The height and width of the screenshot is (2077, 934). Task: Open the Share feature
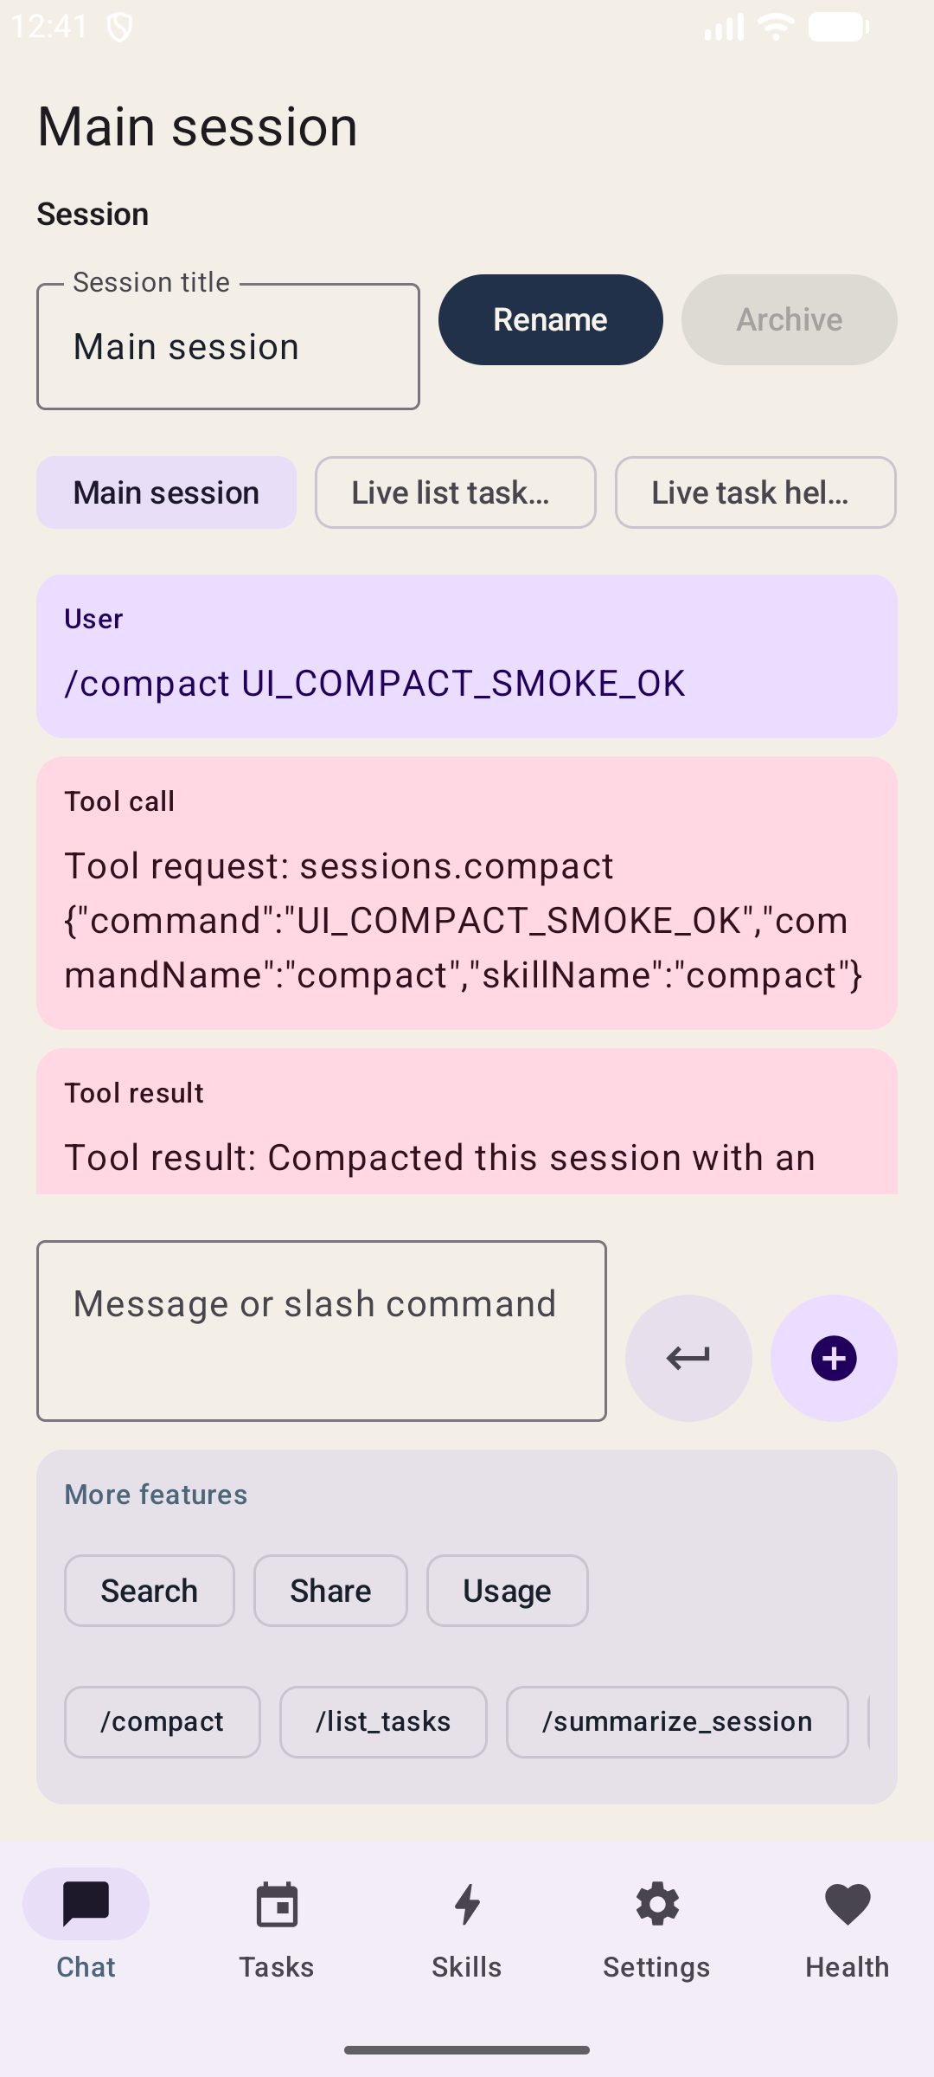click(330, 1590)
